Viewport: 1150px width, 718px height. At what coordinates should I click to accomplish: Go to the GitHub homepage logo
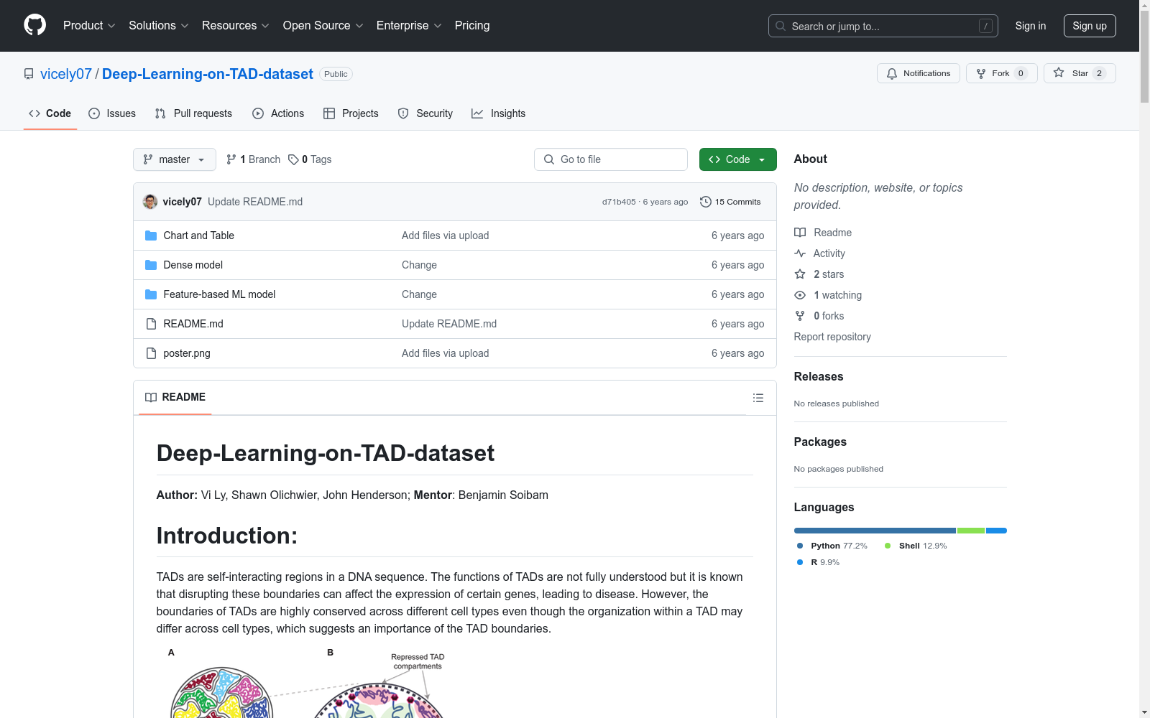[34, 25]
